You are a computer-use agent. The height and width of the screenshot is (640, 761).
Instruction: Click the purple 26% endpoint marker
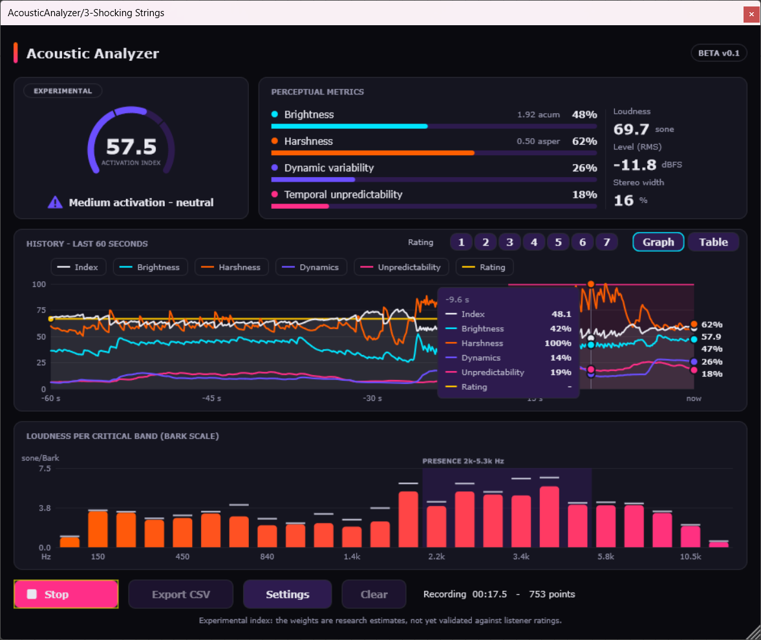point(694,361)
